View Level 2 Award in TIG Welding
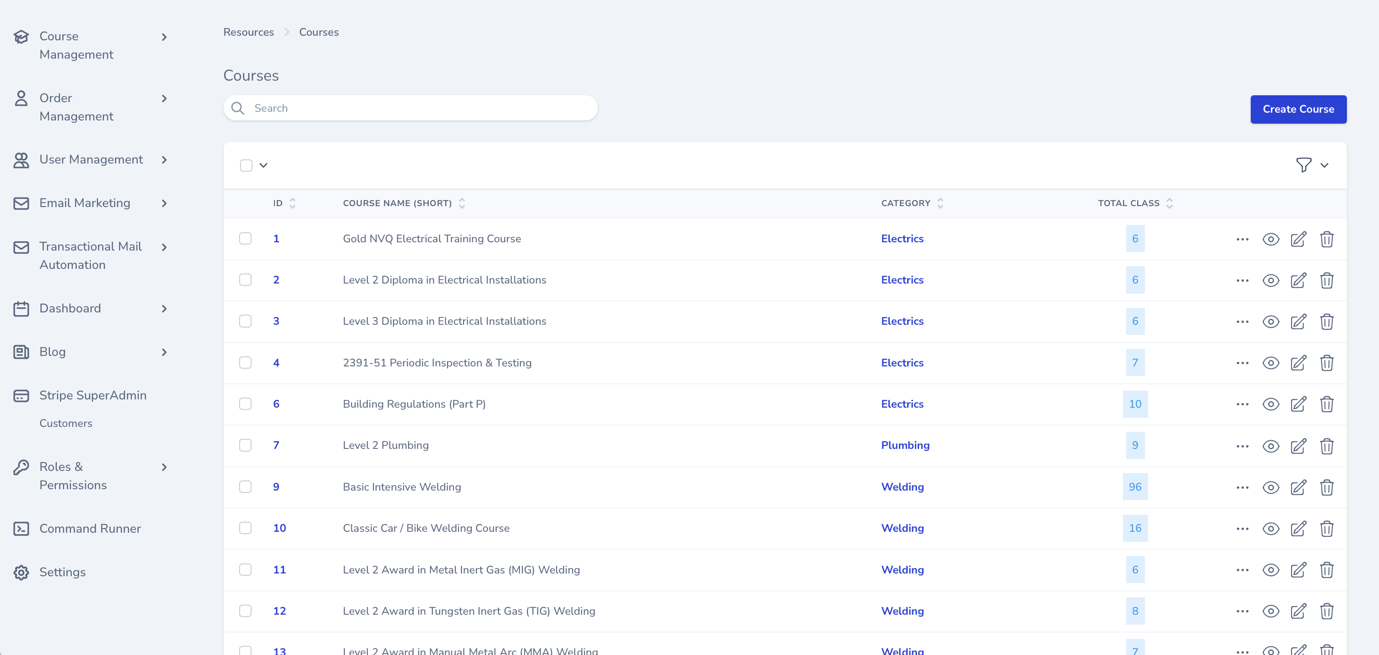The image size is (1379, 655). click(x=1270, y=611)
